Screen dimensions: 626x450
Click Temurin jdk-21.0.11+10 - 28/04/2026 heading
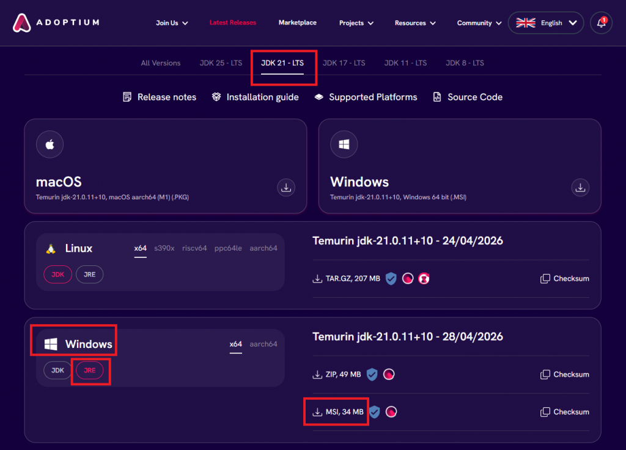(x=408, y=337)
